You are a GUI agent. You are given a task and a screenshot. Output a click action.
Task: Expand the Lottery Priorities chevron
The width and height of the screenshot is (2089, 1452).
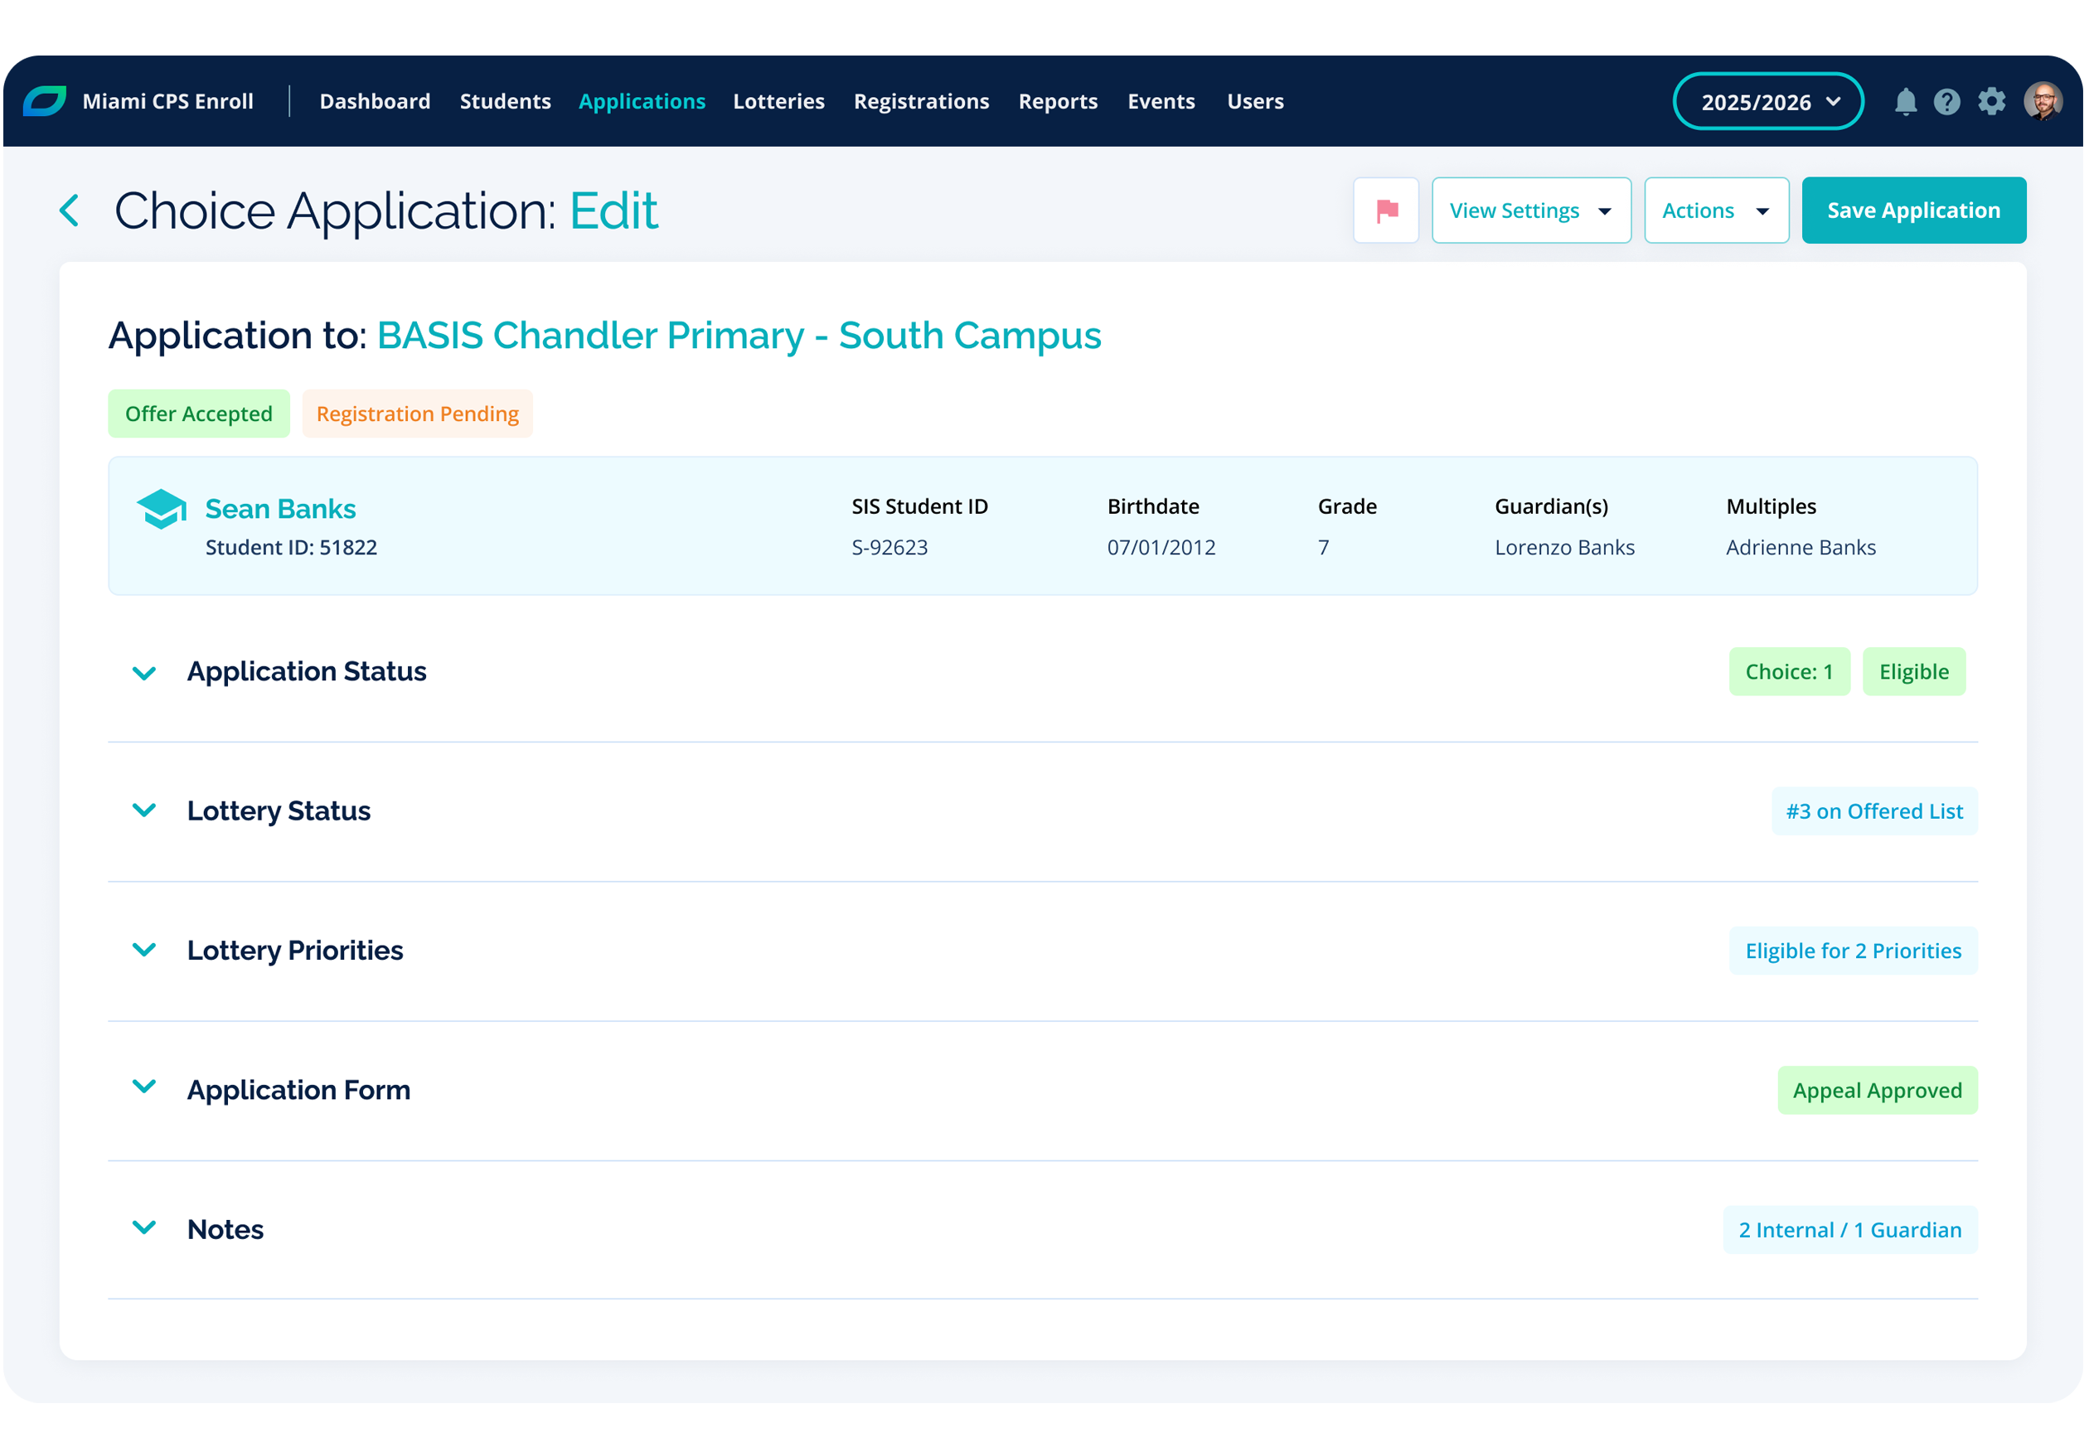[145, 950]
